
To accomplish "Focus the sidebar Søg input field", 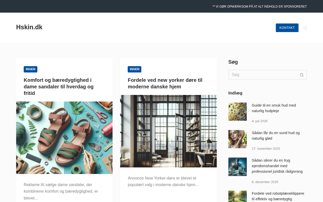I will click(263, 75).
